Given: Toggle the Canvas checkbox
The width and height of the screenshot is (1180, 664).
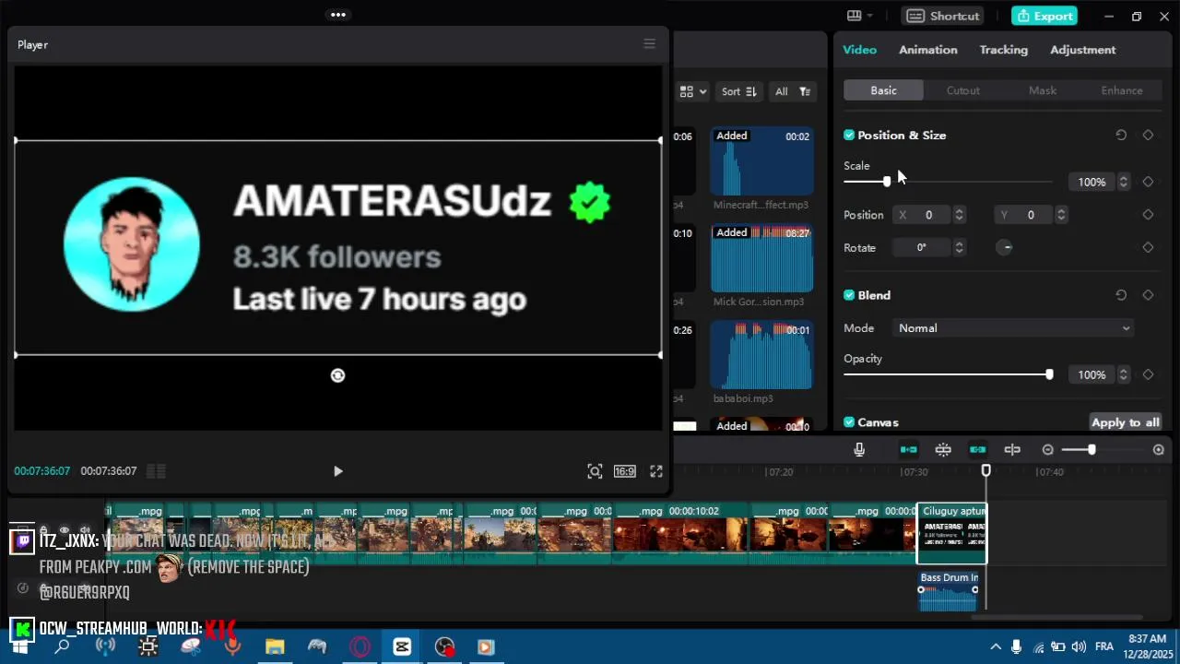Looking at the screenshot, I should 849,422.
